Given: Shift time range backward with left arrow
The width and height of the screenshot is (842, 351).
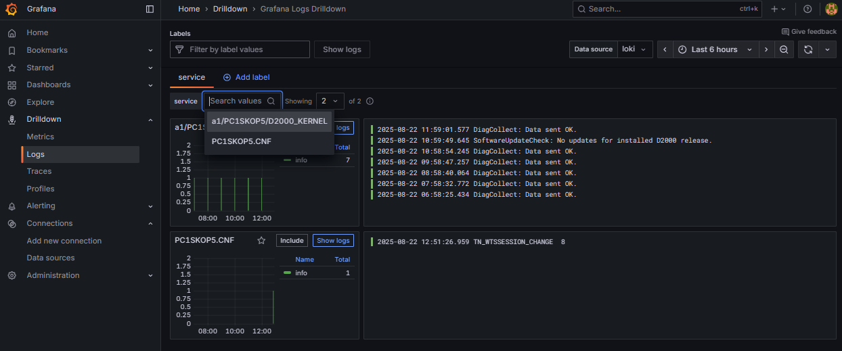Looking at the screenshot, I should coord(665,49).
